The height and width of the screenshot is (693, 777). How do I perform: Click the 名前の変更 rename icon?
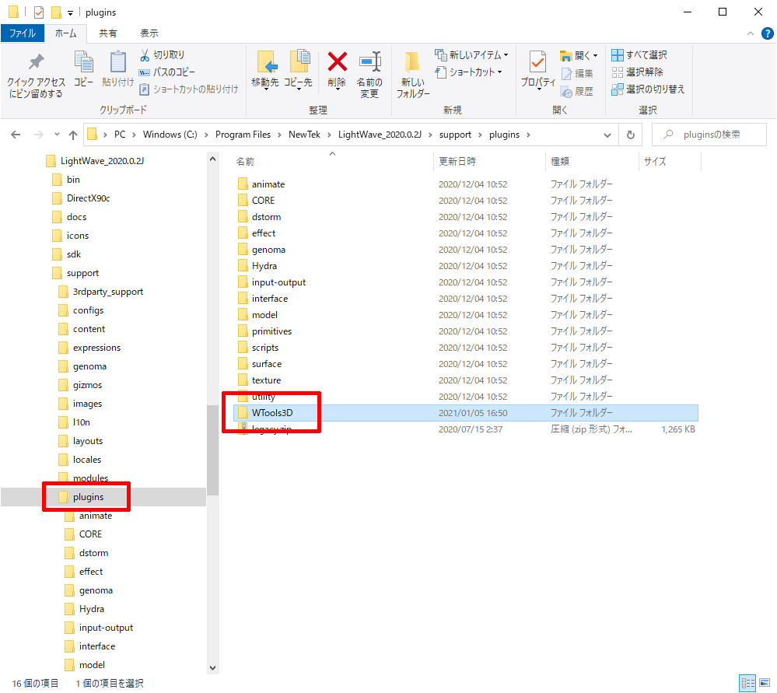click(x=369, y=62)
